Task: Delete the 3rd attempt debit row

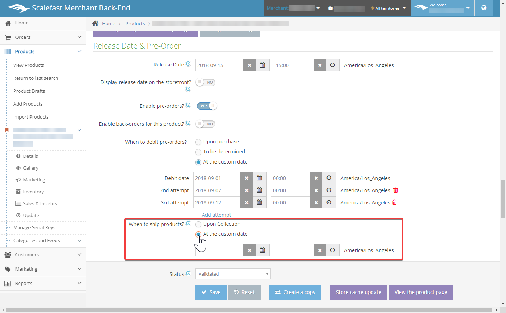Action: point(394,202)
